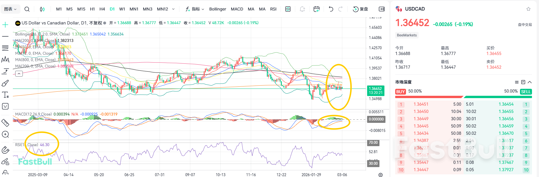Pick the ruler measurement tool
539x177 pixels.
[5, 123]
